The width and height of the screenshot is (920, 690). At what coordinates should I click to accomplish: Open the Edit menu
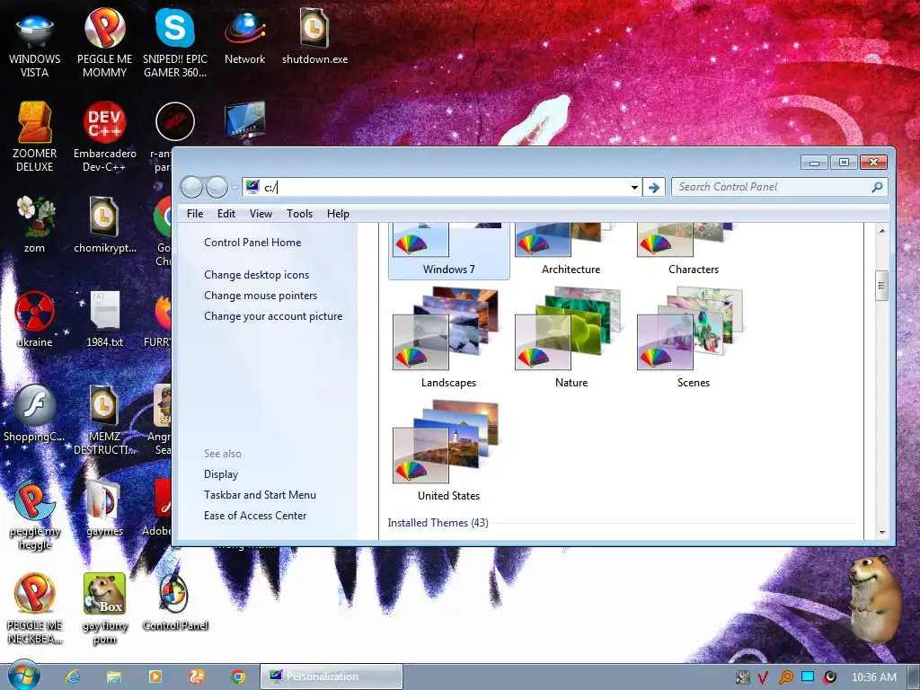[226, 214]
